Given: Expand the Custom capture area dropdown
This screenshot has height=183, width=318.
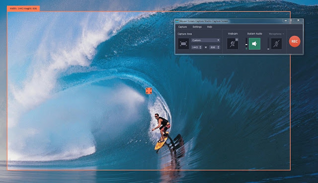Looking at the screenshot, I should [x=206, y=40].
